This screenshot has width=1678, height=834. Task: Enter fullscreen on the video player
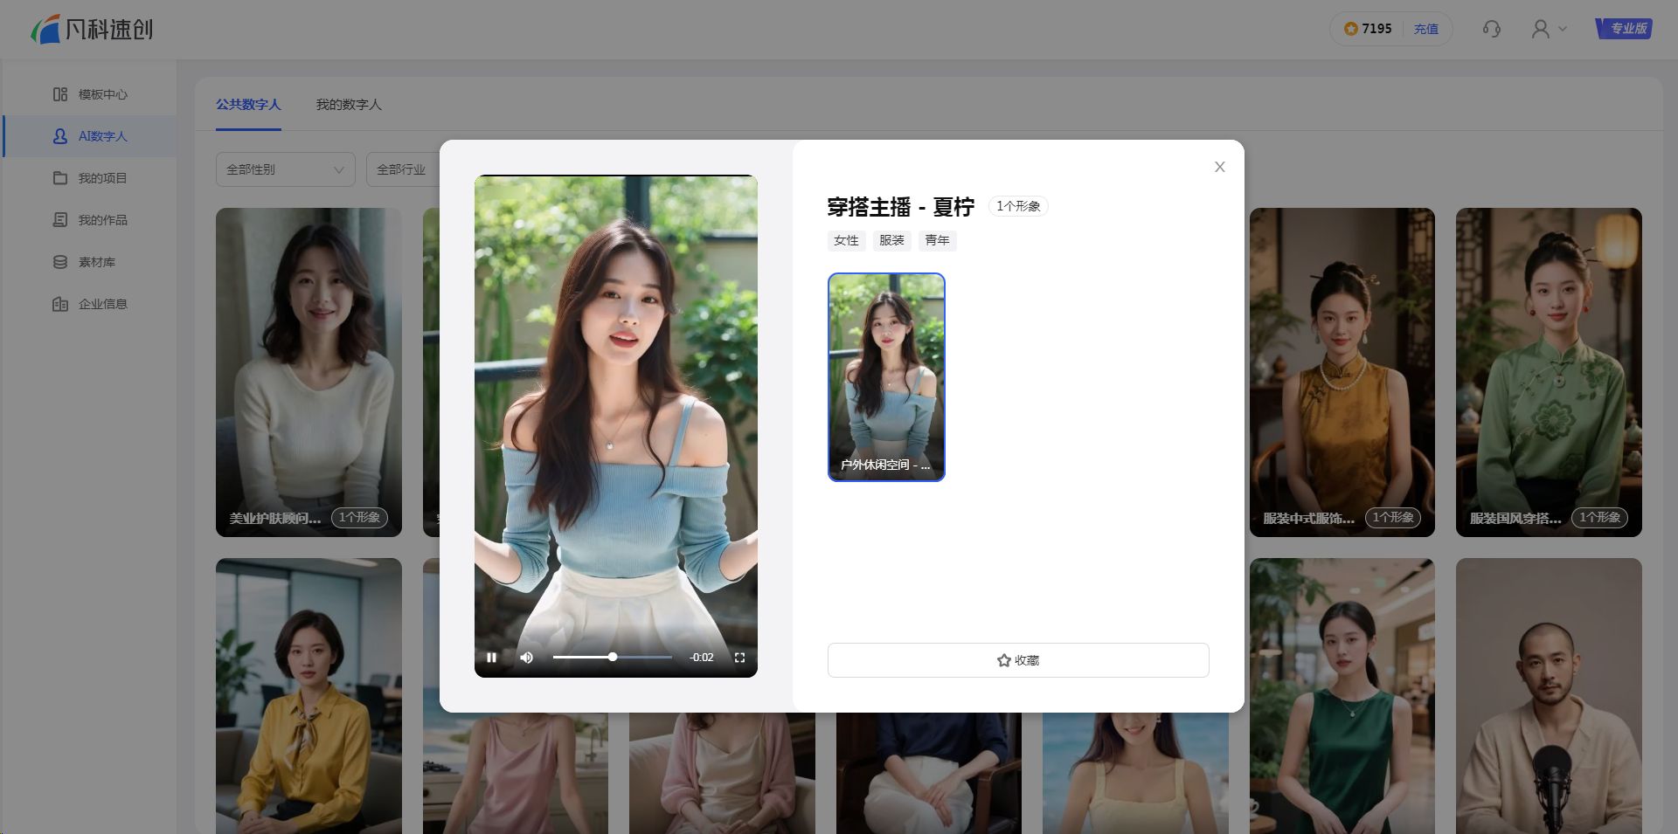point(739,658)
